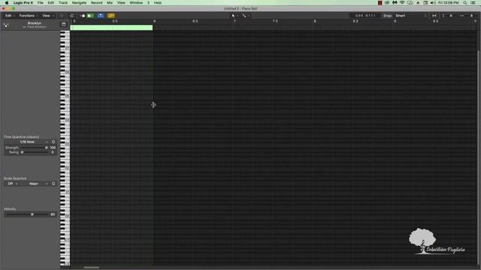Viewport: 481px width, 270px height.
Task: Click the horizontal auto-zoom icon
Action: 434,16
